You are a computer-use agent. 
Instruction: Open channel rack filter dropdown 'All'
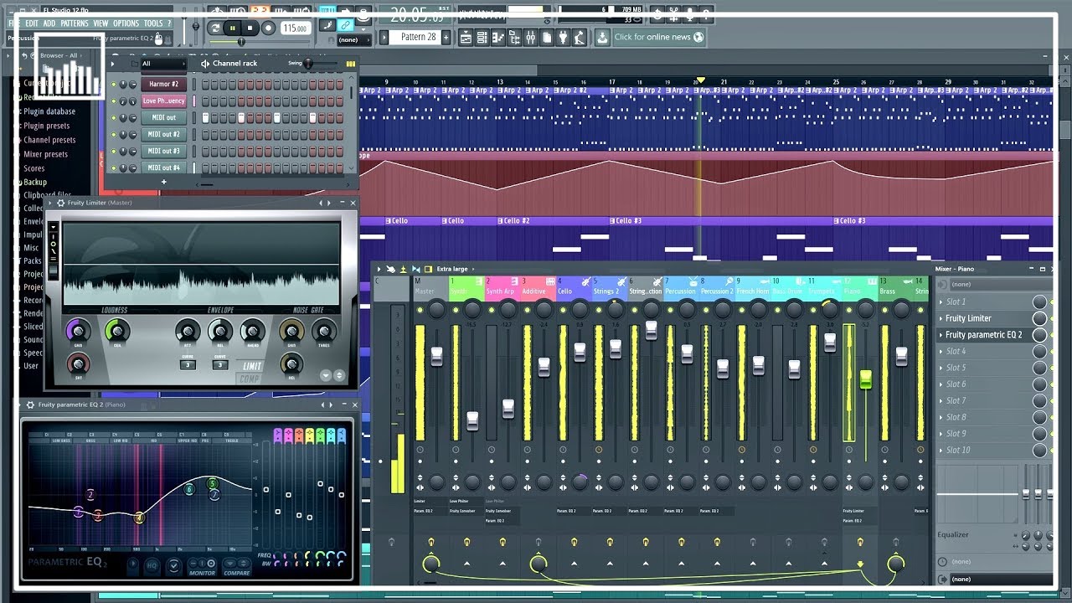163,64
